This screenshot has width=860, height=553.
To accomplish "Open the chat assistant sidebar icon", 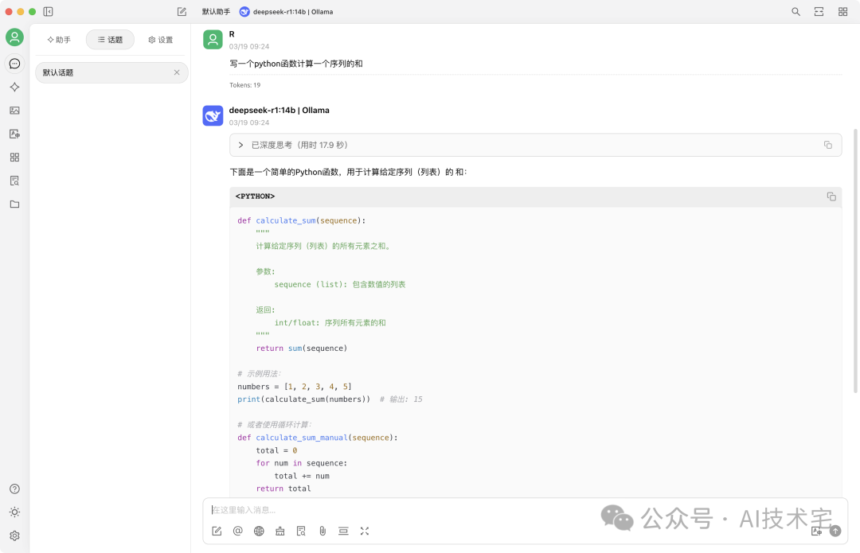I will [x=15, y=64].
